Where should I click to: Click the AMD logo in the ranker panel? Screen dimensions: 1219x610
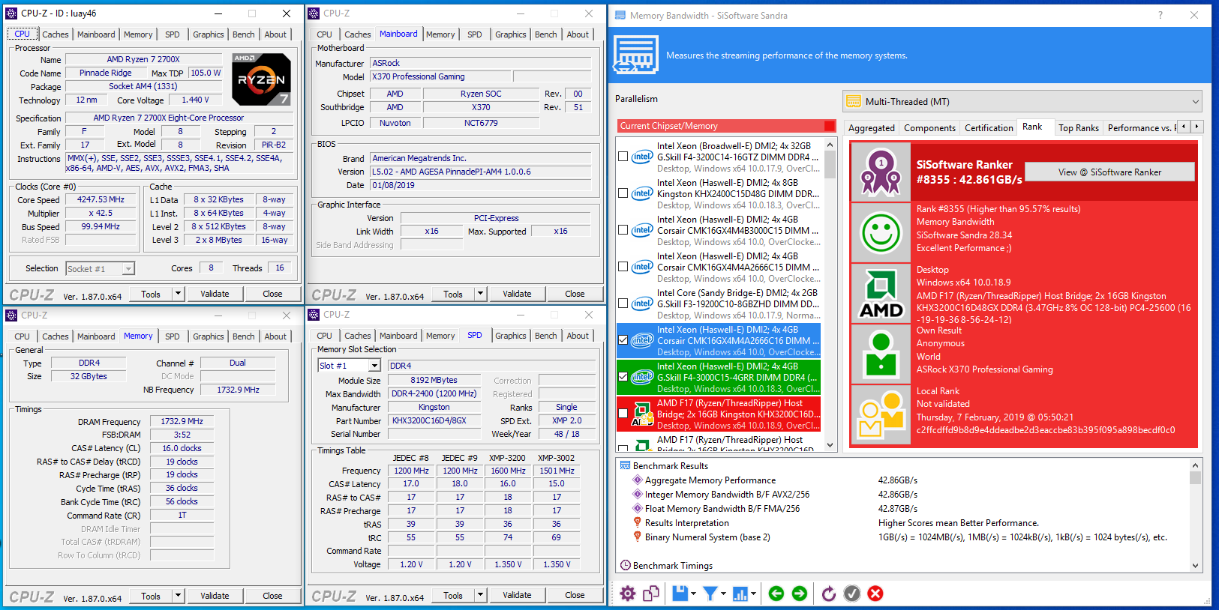[x=881, y=294]
